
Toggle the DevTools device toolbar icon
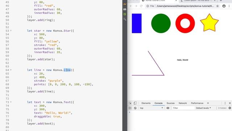tap(135, 103)
